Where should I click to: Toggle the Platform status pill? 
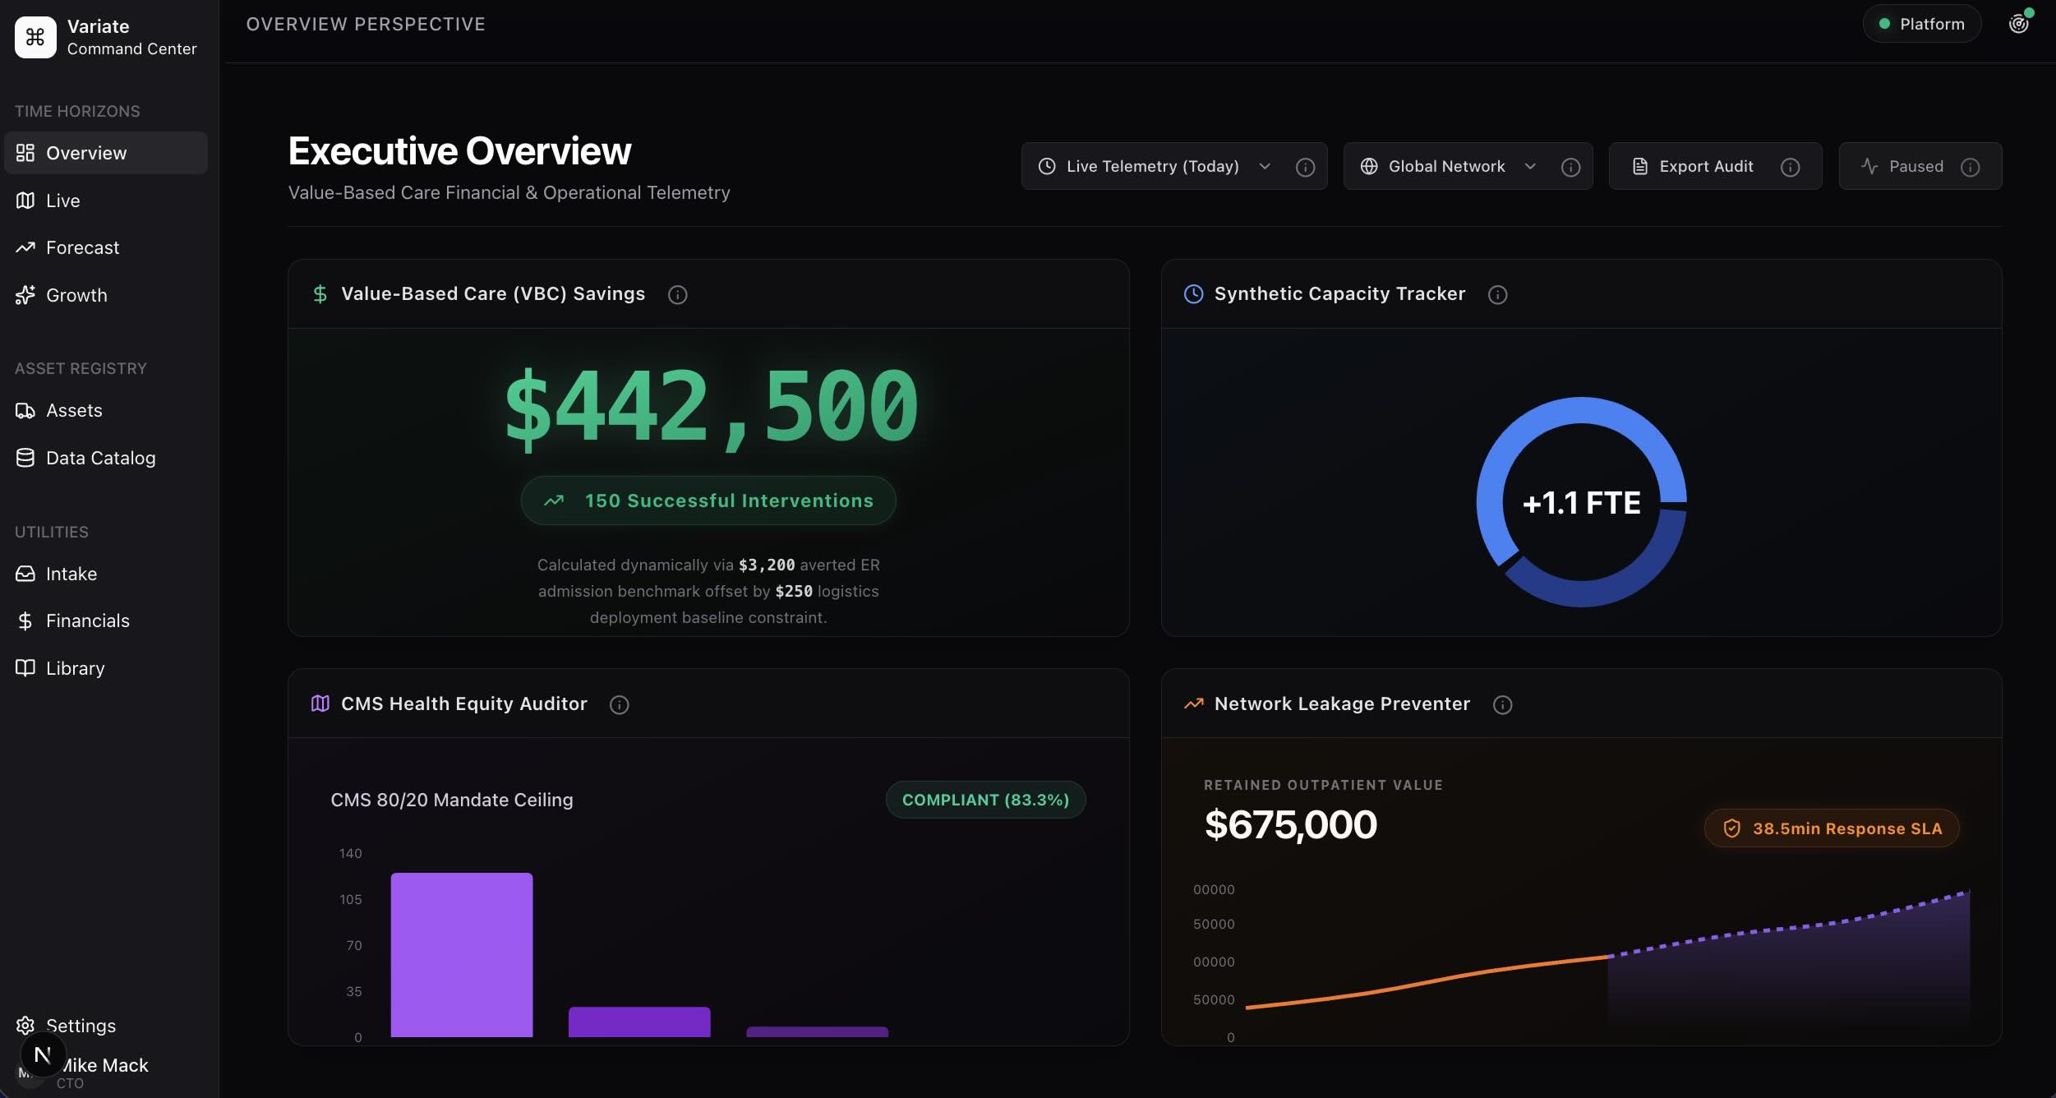[x=1921, y=24]
